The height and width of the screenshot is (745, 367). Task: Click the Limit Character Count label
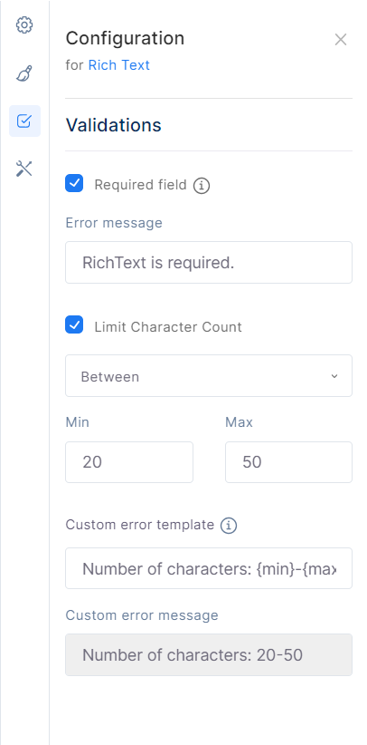pyautogui.click(x=168, y=327)
